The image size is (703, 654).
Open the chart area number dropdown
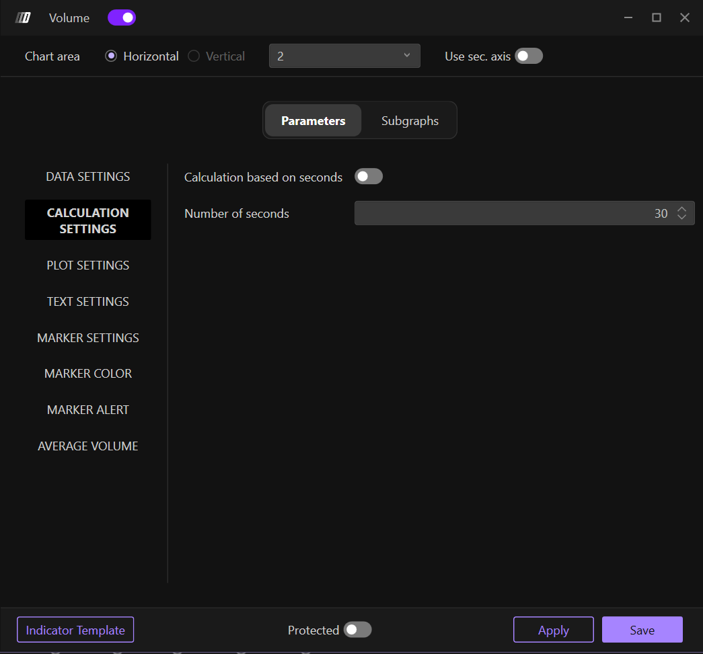(344, 56)
